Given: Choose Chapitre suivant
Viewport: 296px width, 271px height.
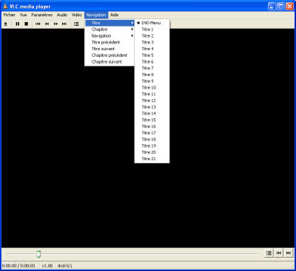Looking at the screenshot, I should [x=110, y=62].
